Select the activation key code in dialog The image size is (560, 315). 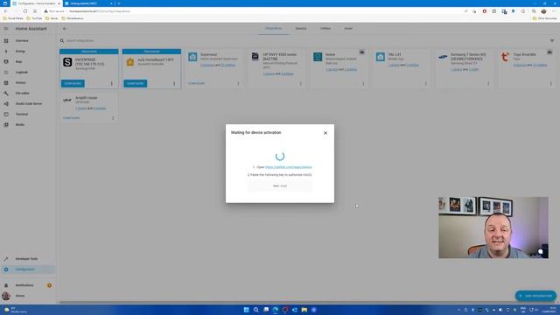click(280, 185)
